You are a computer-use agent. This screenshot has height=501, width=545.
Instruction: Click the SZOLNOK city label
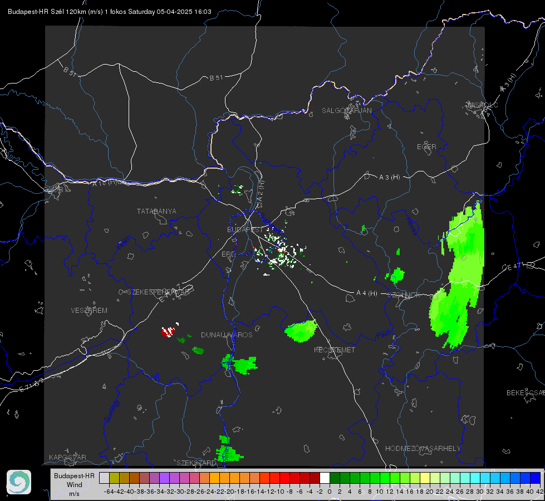(x=404, y=295)
